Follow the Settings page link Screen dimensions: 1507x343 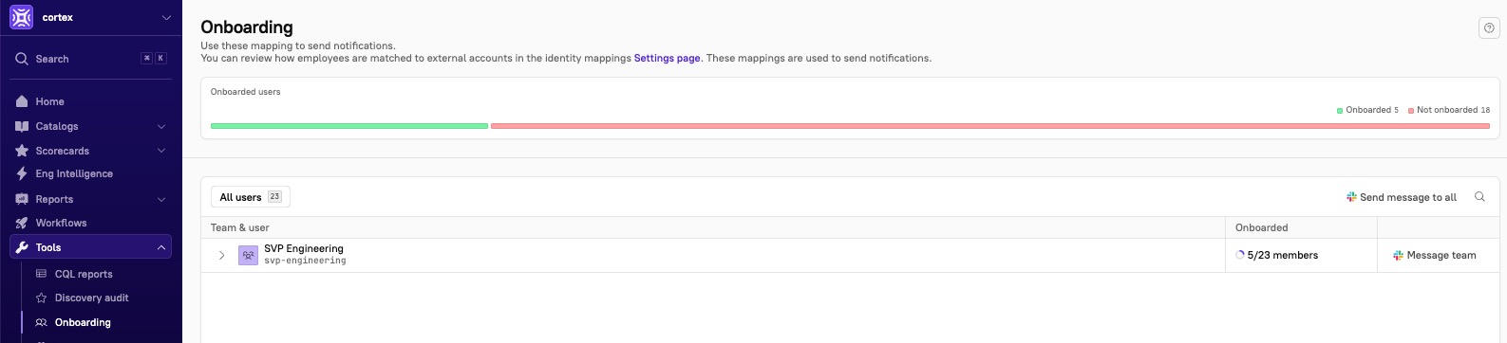tap(668, 58)
